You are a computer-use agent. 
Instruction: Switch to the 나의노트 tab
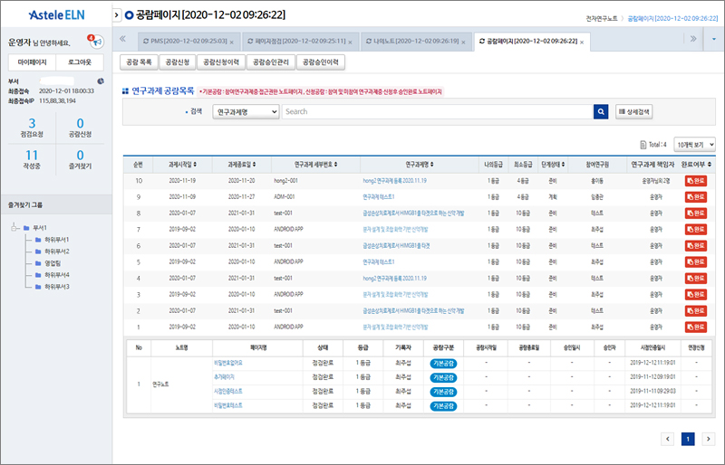(413, 42)
